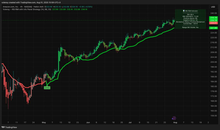Click the 180.00 price scale value
Screen dimensions: 220x130
[213, 86]
